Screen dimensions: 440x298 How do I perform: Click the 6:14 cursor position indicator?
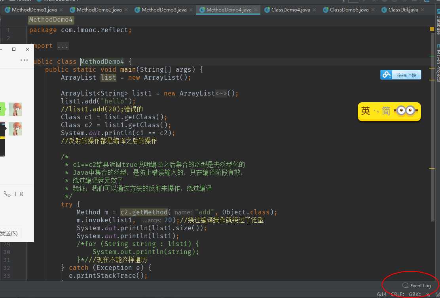381,294
